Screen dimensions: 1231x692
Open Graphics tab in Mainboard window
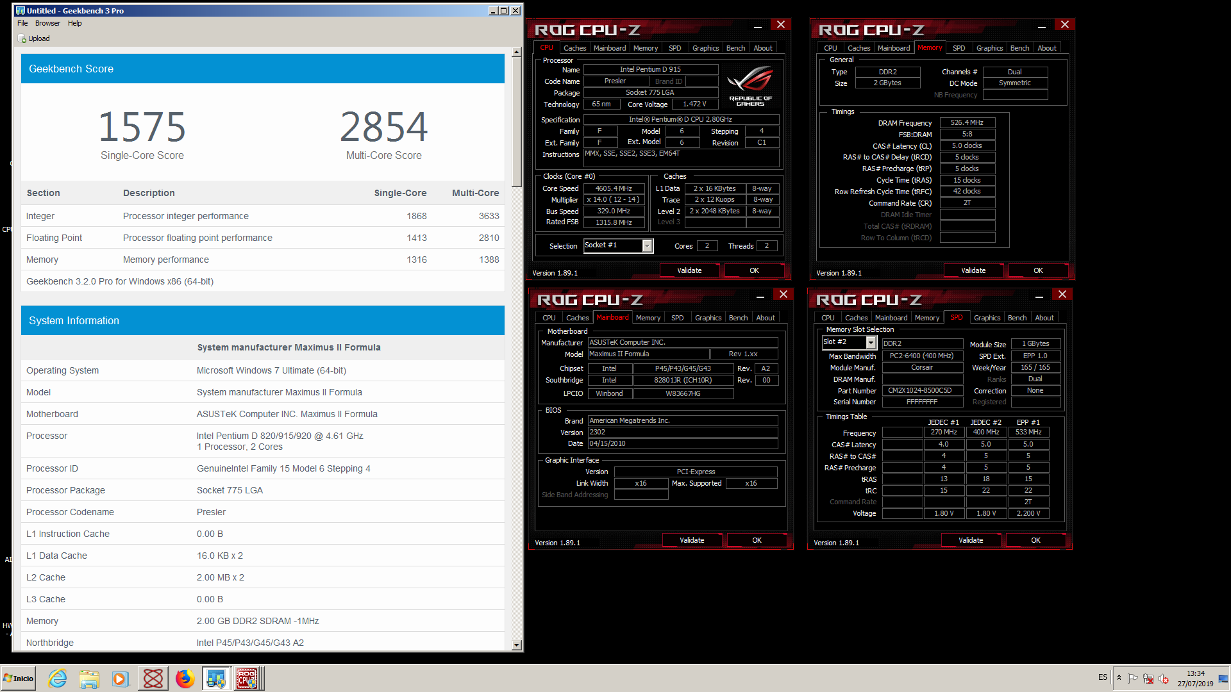click(x=708, y=318)
